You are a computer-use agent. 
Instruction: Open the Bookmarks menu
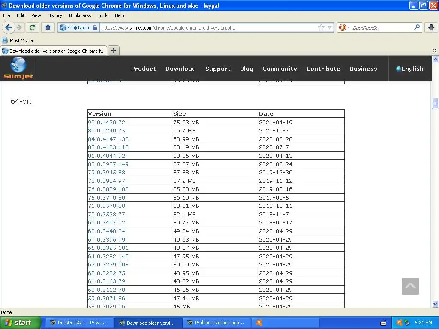(x=80, y=15)
